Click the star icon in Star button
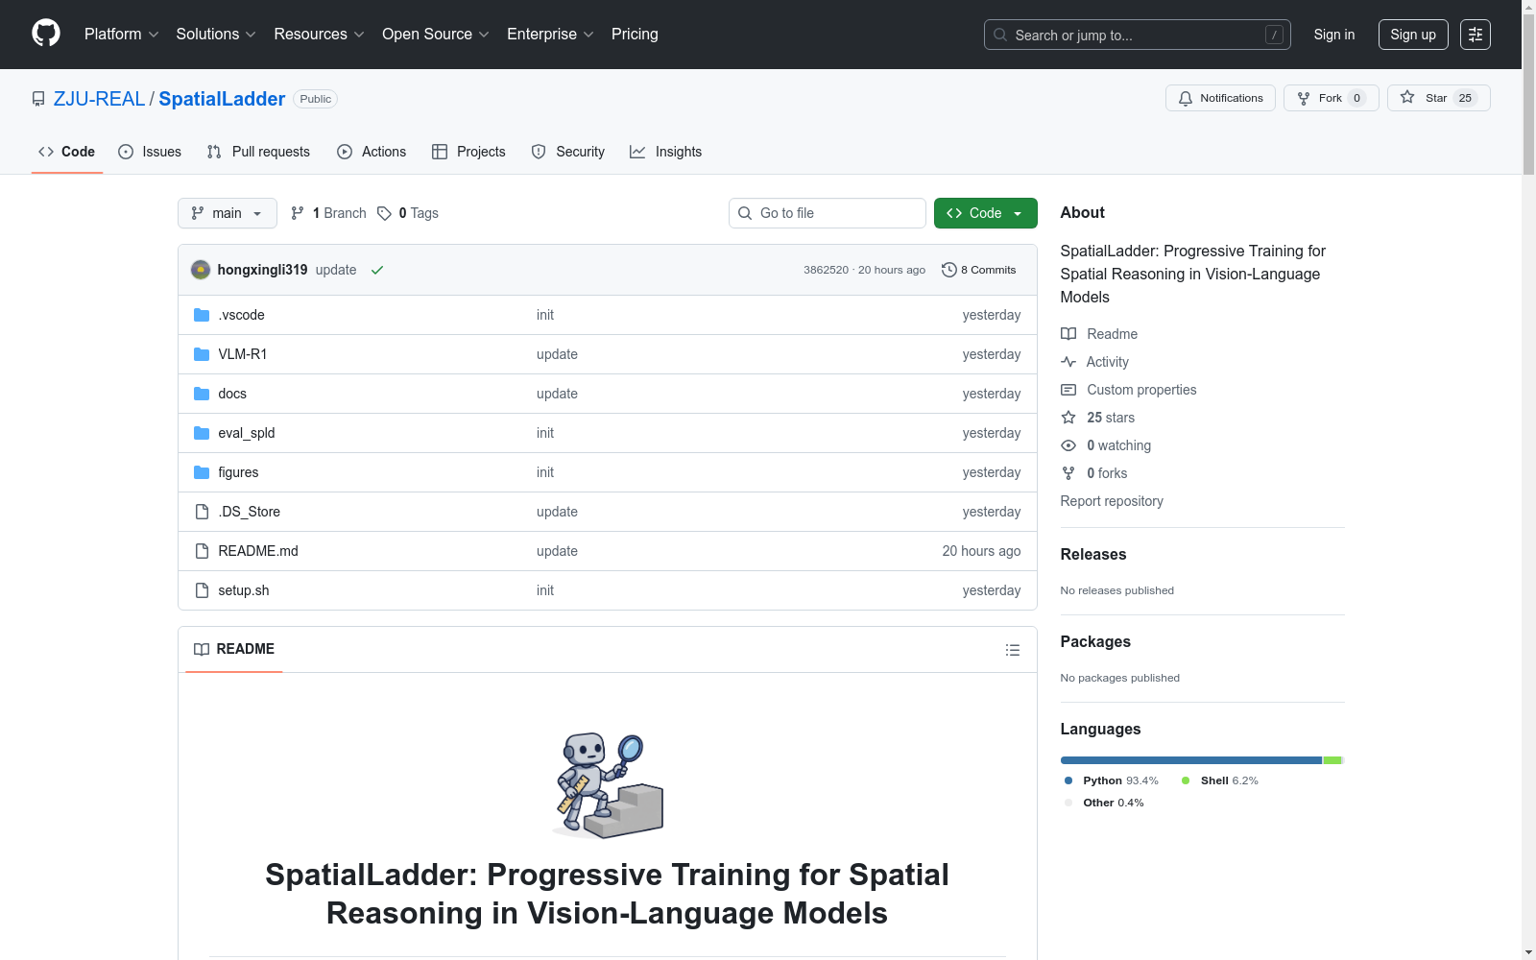Screen dimensions: 1536x960 (1407, 97)
